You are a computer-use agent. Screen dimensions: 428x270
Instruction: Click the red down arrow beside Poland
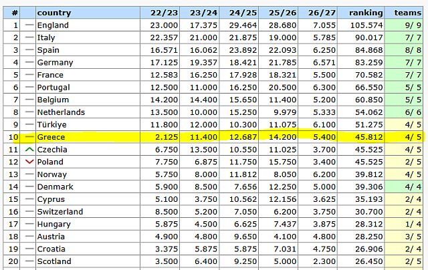pos(29,162)
